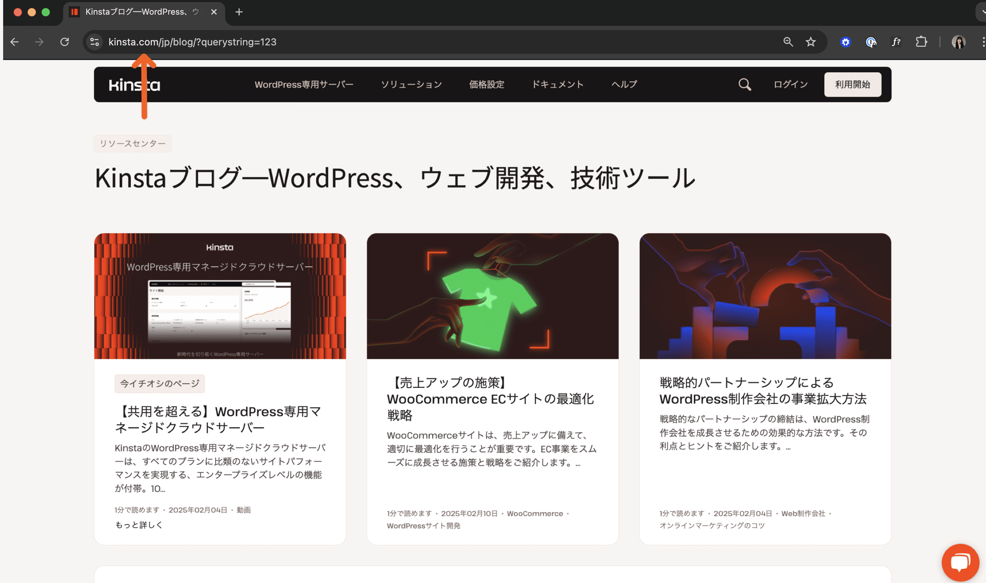Screen dimensions: 986x583
Task: Click the WooCommerceサイトは excerpt paragraph
Action: [x=492, y=449]
